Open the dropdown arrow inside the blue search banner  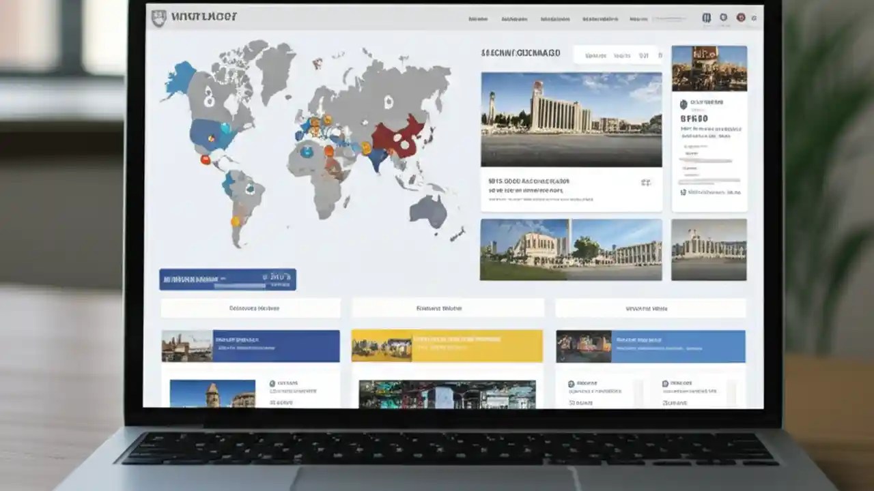tap(223, 278)
